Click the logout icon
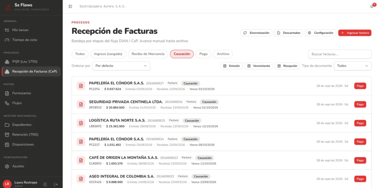This screenshot has height=188, width=380. click(56, 184)
